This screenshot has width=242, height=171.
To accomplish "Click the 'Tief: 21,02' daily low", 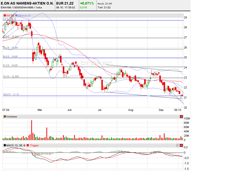I will [x=104, y=7].
